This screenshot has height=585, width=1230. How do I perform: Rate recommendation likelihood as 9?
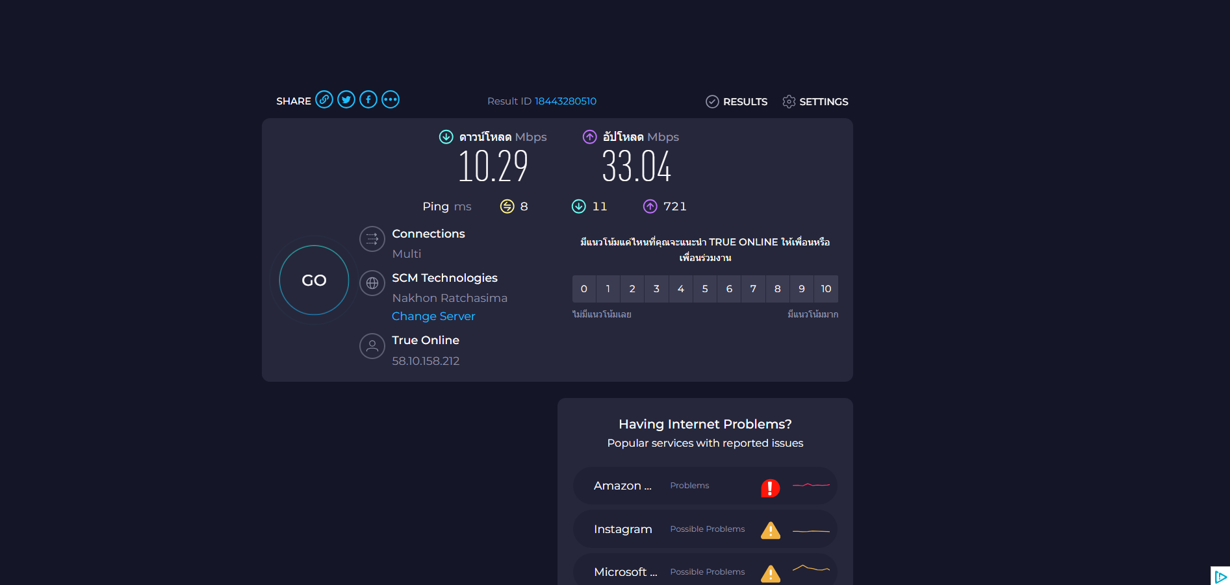tap(802, 289)
